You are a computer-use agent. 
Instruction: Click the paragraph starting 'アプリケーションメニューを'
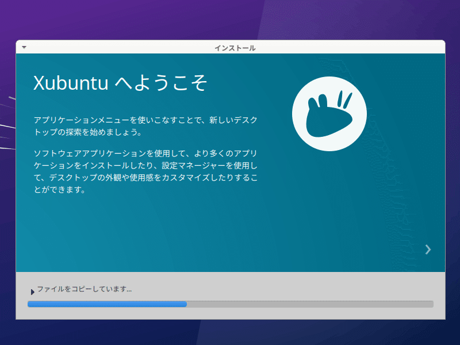[x=145, y=126]
